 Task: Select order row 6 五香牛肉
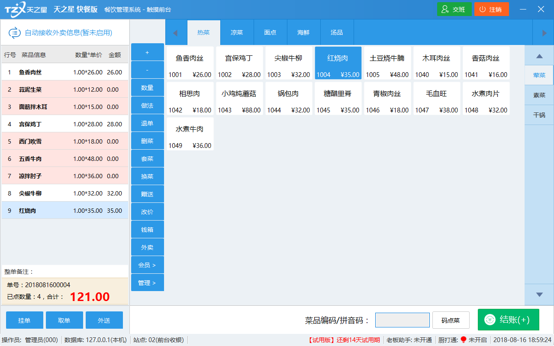[x=65, y=159]
